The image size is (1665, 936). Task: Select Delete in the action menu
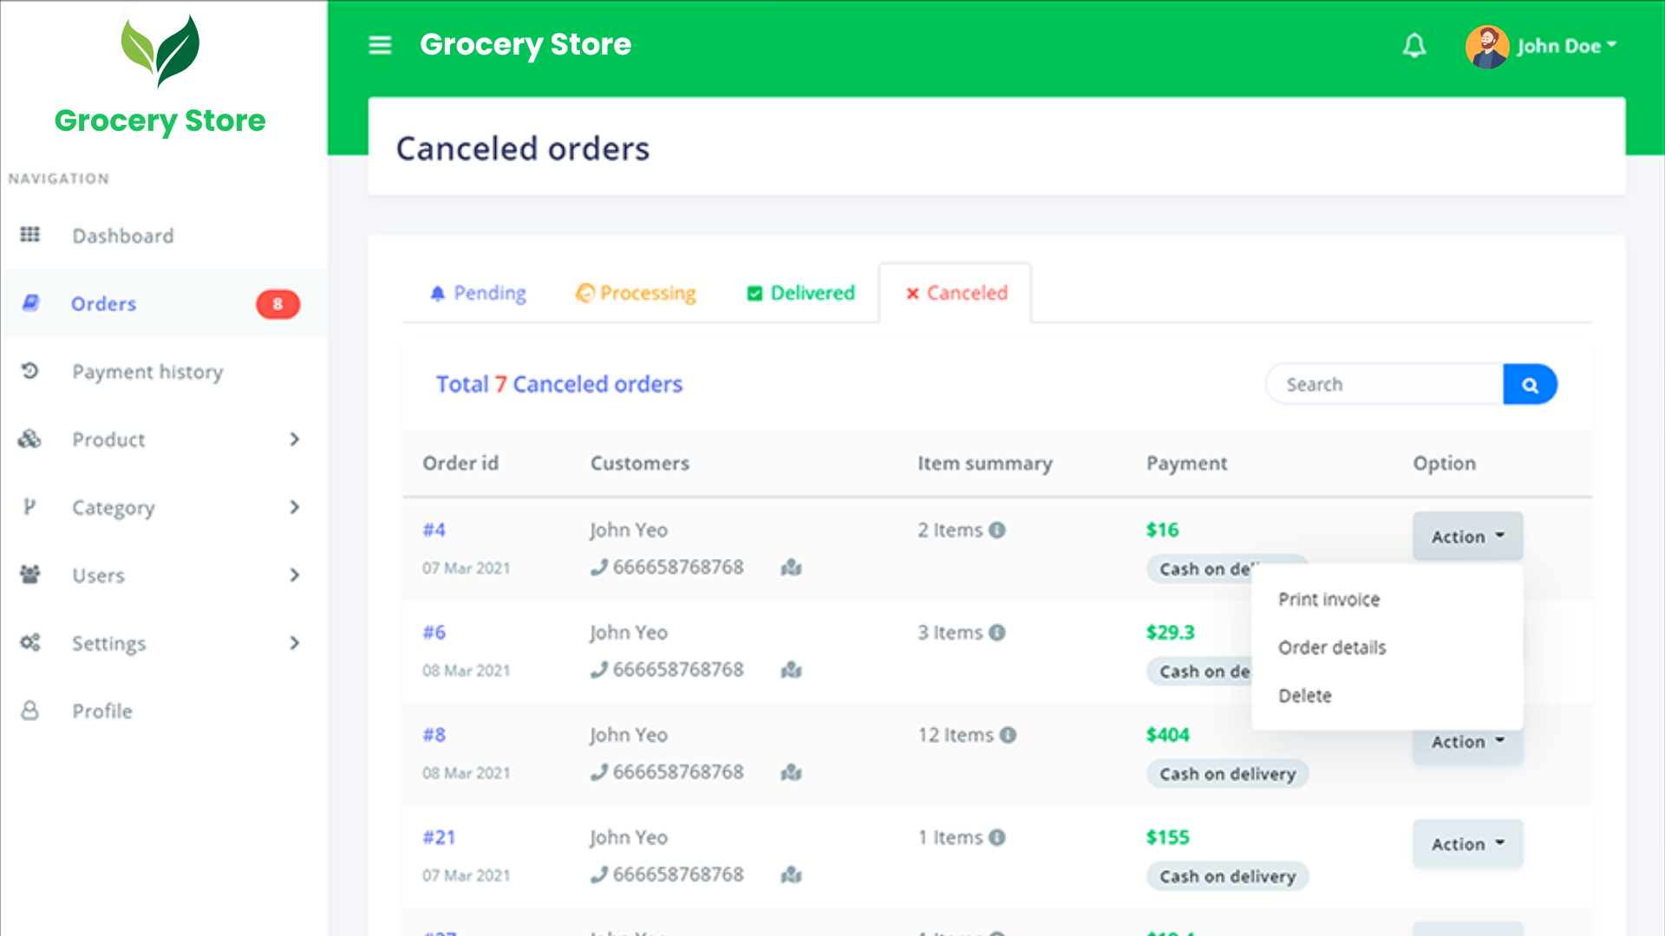pyautogui.click(x=1304, y=696)
